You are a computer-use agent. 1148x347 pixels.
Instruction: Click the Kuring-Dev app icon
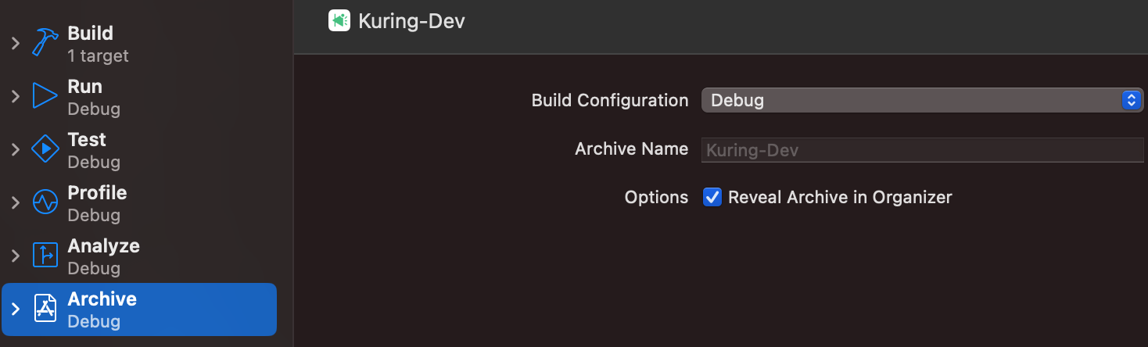point(339,20)
